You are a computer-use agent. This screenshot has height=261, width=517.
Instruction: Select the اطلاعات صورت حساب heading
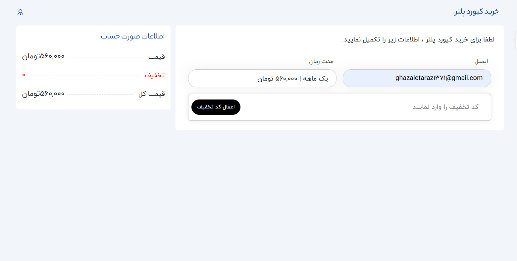click(133, 36)
